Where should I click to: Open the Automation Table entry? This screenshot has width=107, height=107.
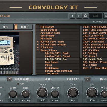(x=50, y=33)
